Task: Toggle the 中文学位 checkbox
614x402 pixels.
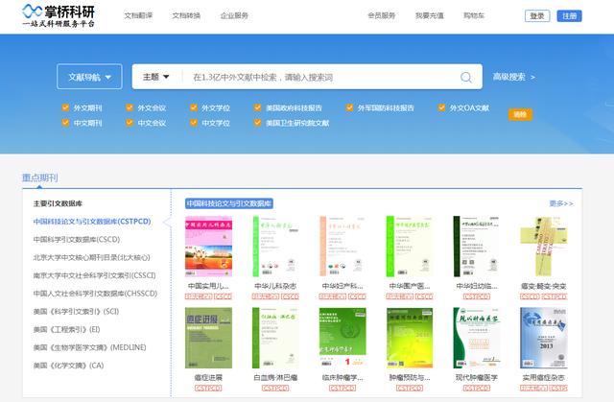Action: [x=194, y=123]
